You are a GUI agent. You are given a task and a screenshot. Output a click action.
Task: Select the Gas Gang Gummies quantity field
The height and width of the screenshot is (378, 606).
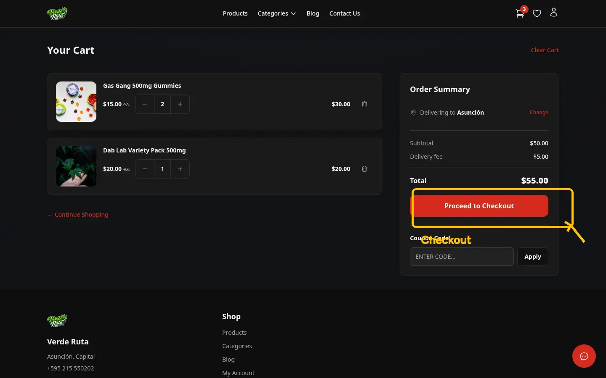[x=162, y=104]
